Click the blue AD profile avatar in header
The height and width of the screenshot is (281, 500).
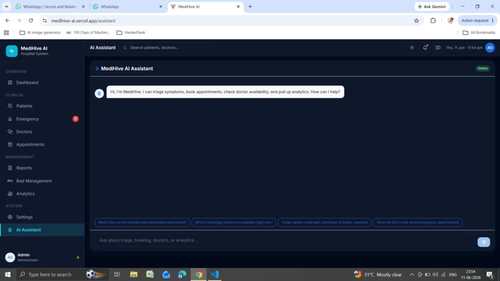coord(490,48)
